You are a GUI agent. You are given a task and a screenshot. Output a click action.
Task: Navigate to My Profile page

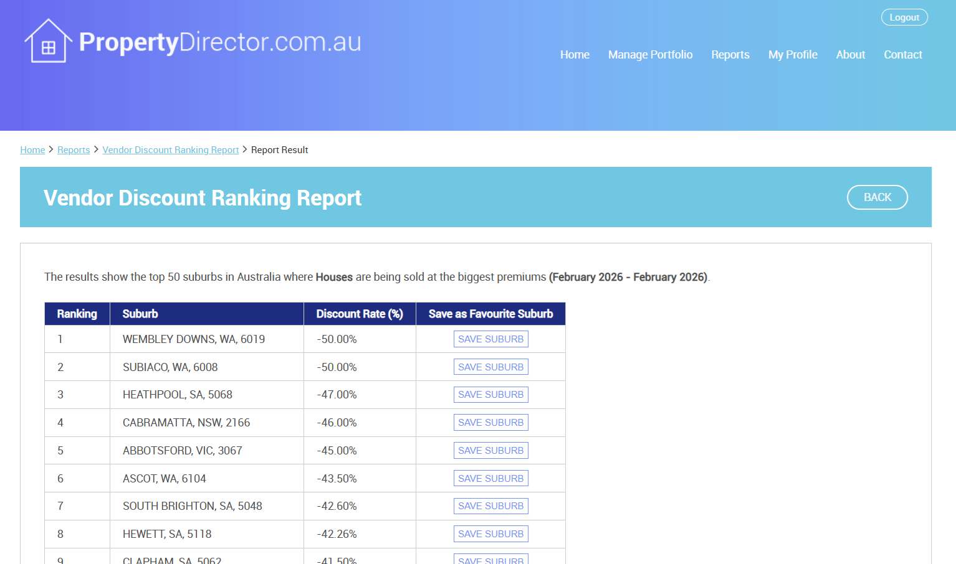pos(792,55)
